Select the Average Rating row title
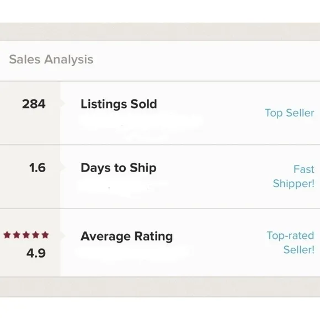320x320 pixels. tap(126, 236)
